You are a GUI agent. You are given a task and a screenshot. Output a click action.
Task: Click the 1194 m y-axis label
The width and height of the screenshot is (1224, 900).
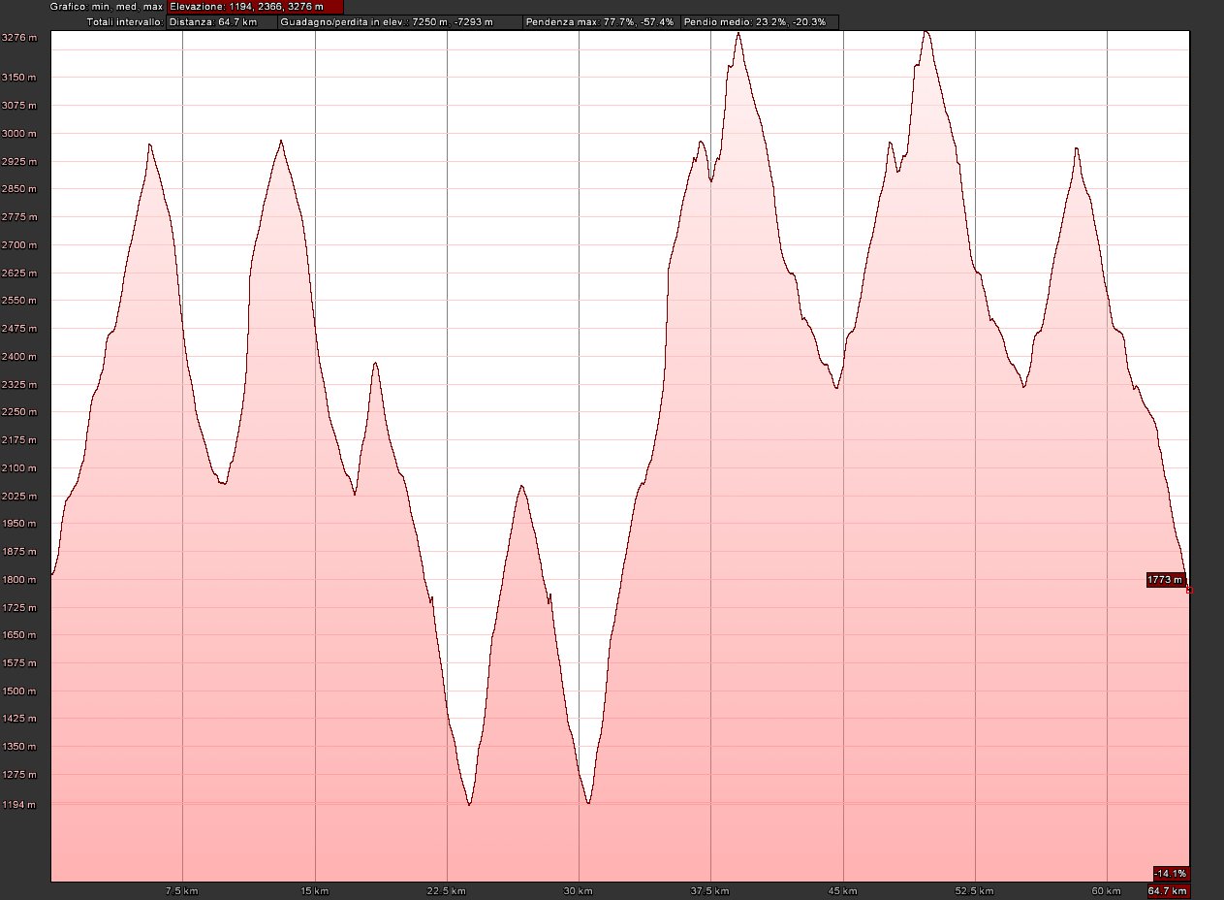(x=19, y=804)
